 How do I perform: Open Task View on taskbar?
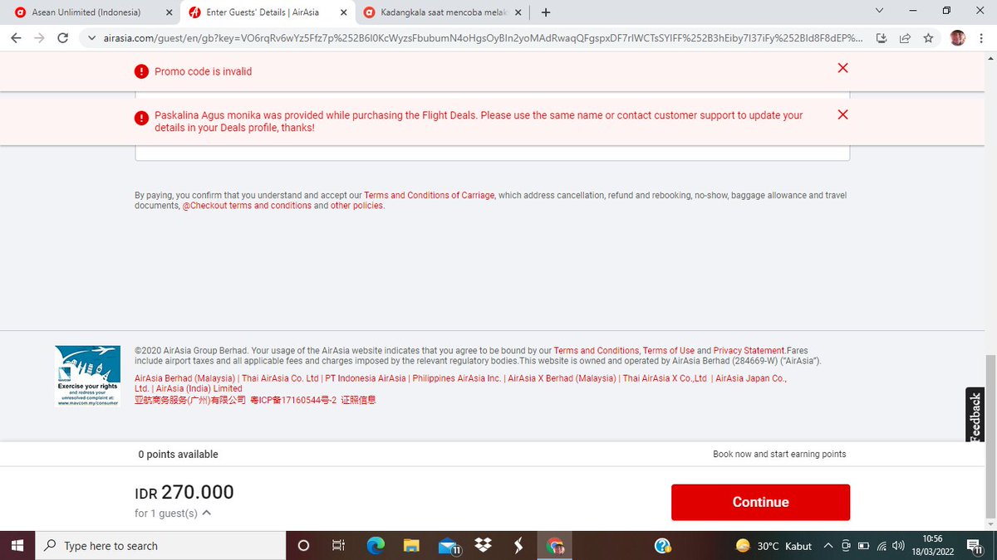338,545
